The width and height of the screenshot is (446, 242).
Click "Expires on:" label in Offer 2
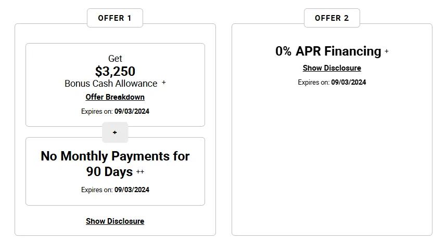click(x=314, y=82)
